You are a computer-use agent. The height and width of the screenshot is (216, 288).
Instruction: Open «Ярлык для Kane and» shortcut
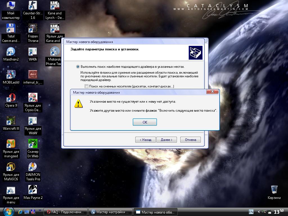(x=55, y=33)
